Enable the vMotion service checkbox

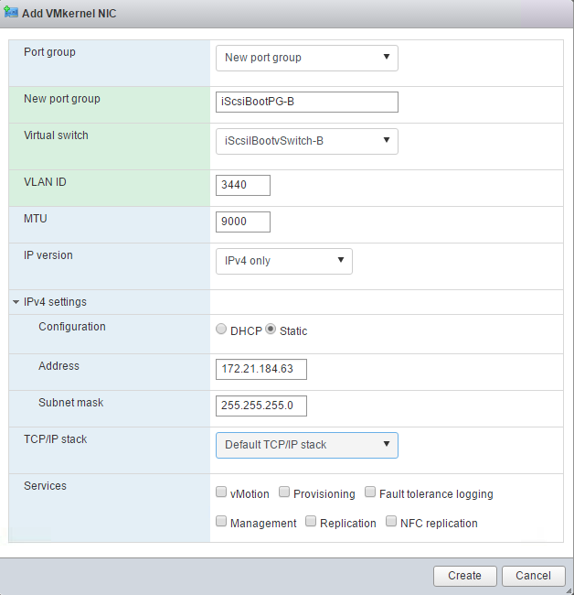click(x=221, y=492)
